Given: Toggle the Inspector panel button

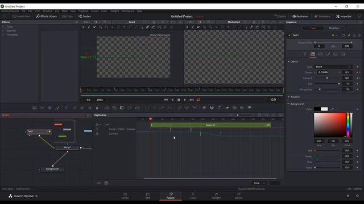Looking at the screenshot, I should tap(344, 16).
